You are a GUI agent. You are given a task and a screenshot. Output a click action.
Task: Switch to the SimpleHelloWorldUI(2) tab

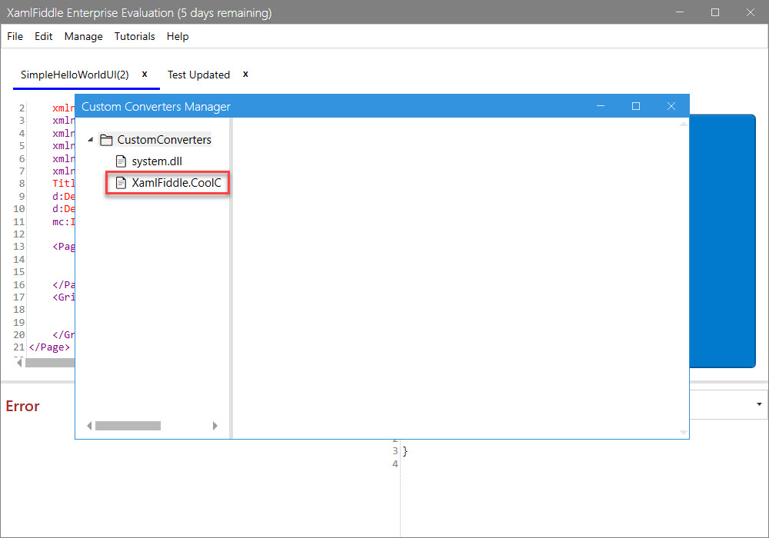(x=75, y=75)
